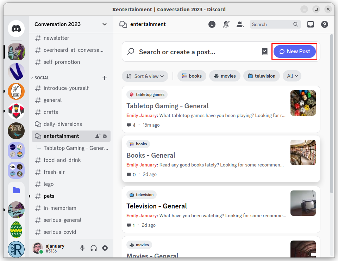Show forum guidelines info icon
338x261 pixels.
coord(212,24)
